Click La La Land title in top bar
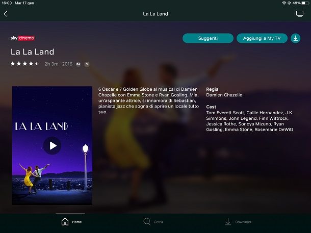 [x=155, y=14]
